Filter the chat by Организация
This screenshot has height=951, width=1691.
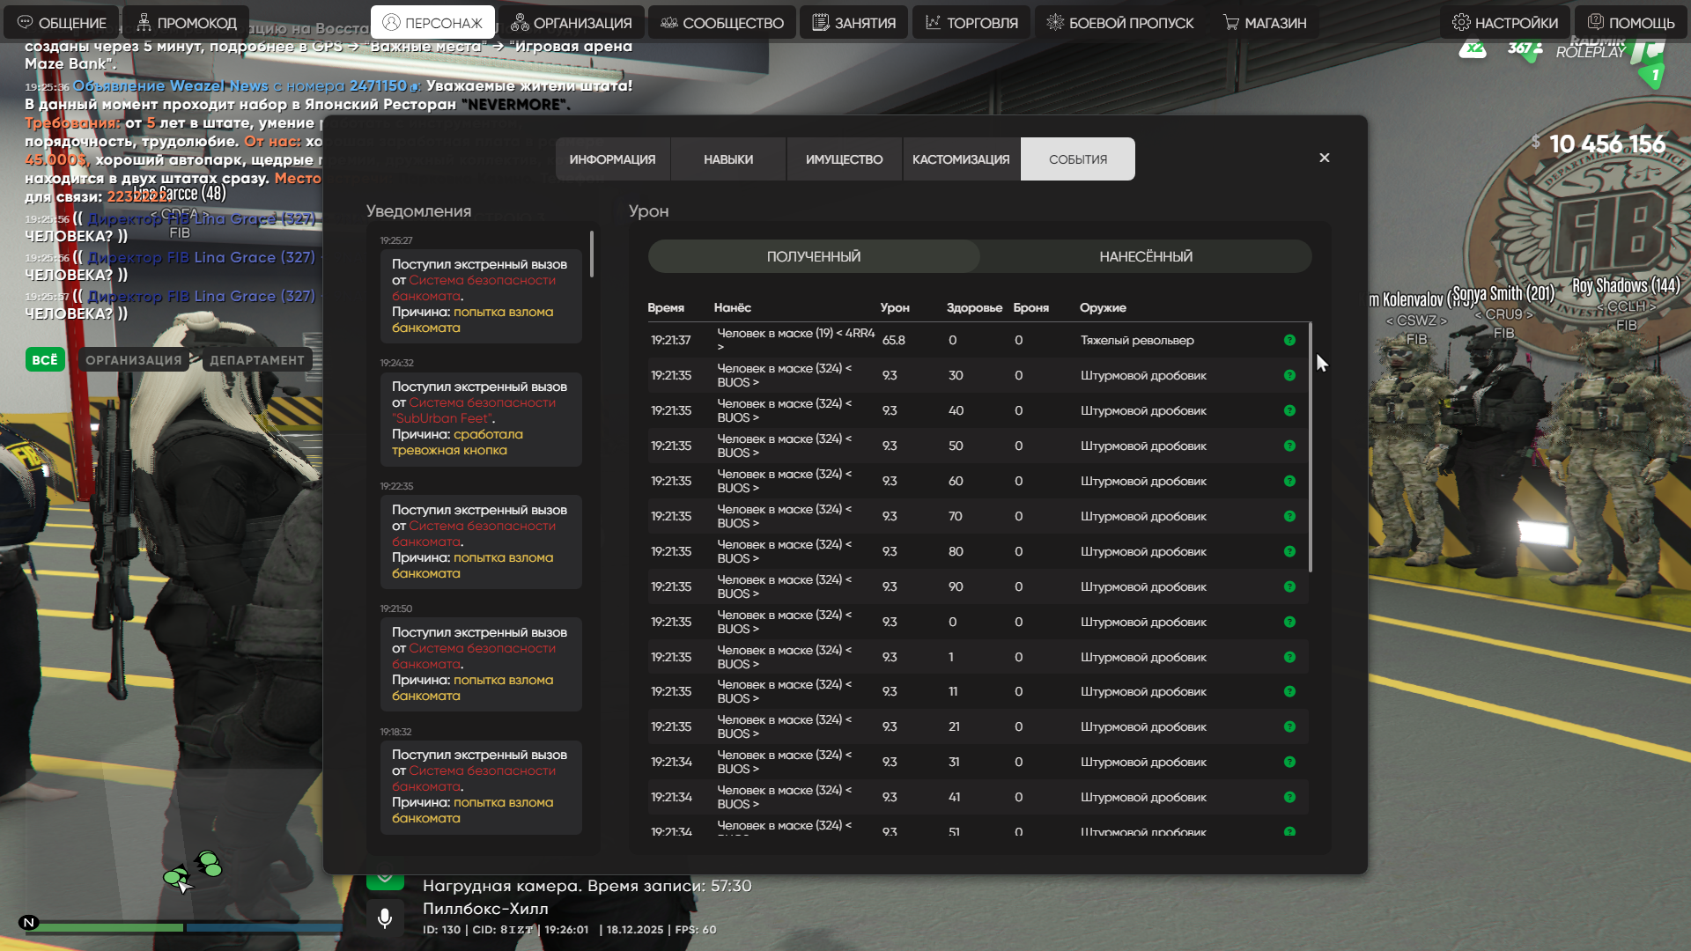coord(133,359)
